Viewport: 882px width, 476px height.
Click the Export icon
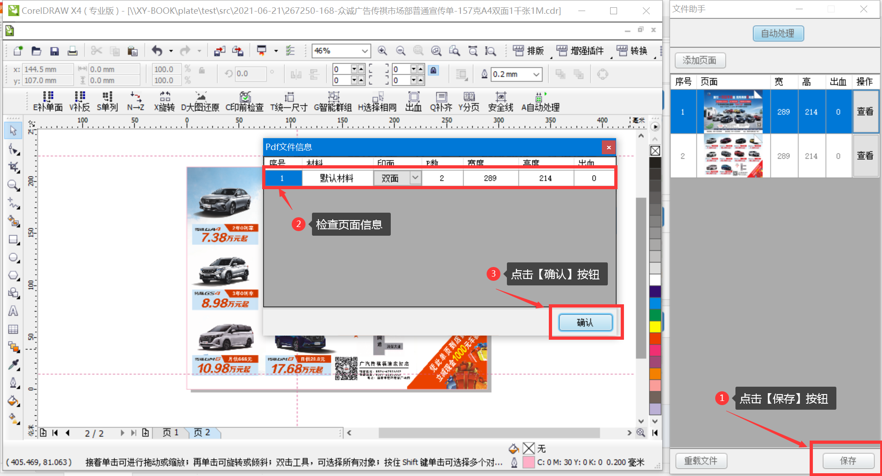click(238, 51)
